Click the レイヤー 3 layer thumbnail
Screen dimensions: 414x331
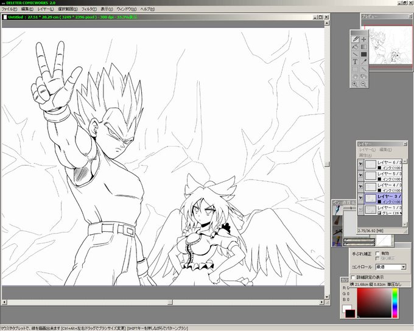370,198
